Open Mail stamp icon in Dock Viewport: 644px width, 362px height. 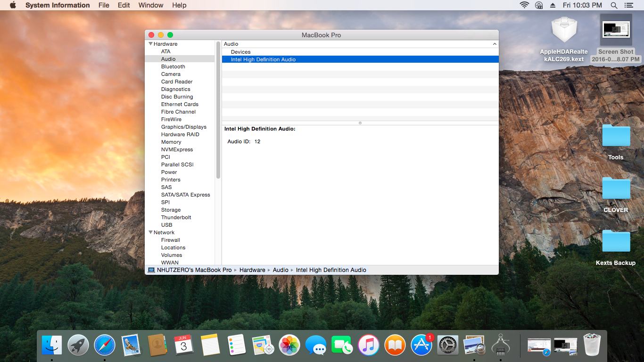131,345
